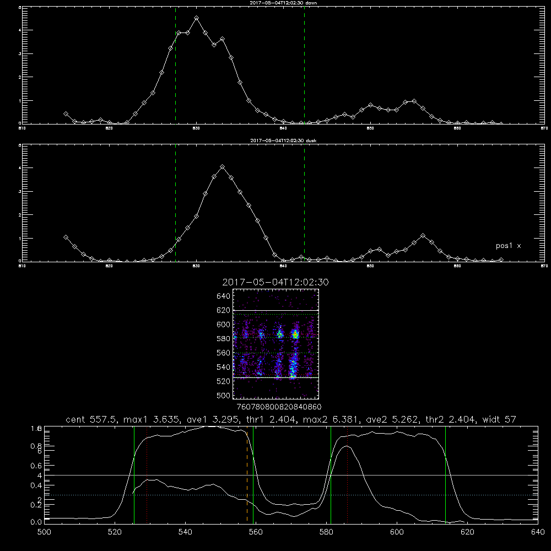
Task: Select the rightmost solid green vertical line in bottom plot
Action: (x=445, y=475)
